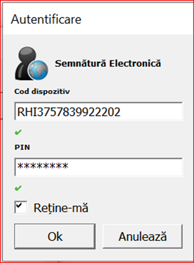Click the Autentificare dialog title
Viewport: 194px width, 263px height.
click(46, 19)
